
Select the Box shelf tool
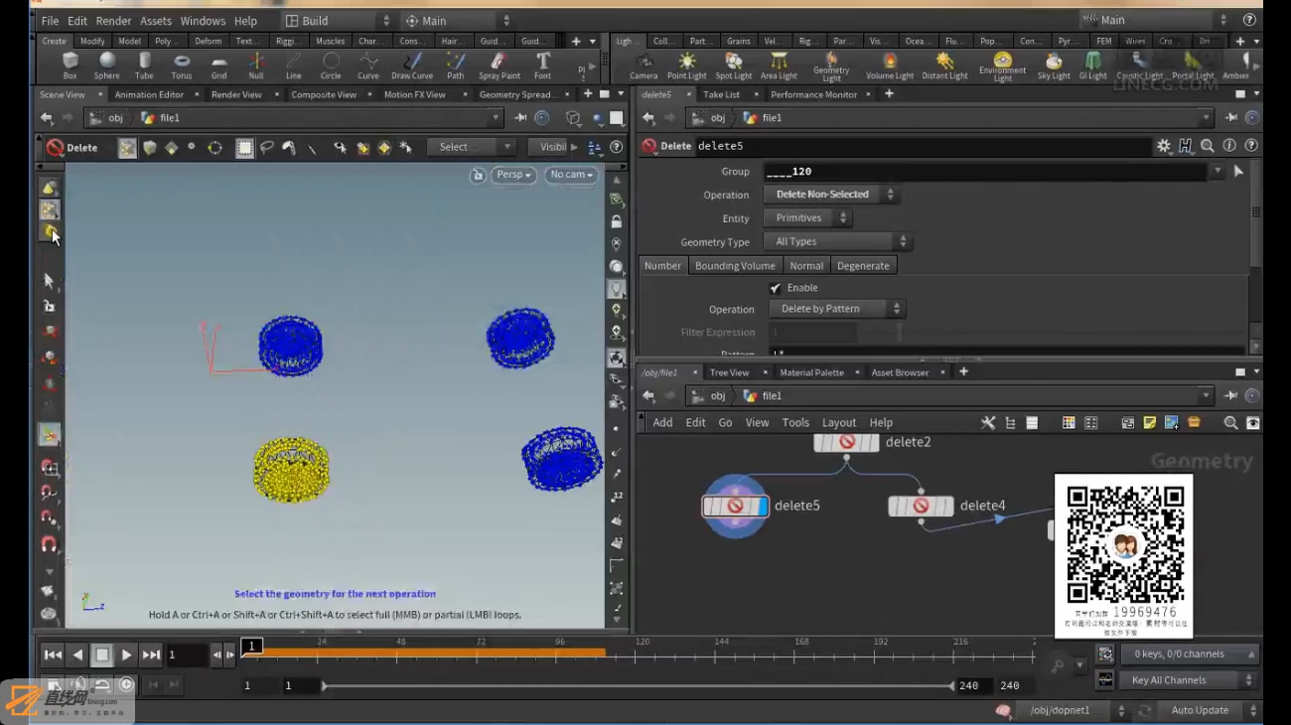(x=70, y=66)
